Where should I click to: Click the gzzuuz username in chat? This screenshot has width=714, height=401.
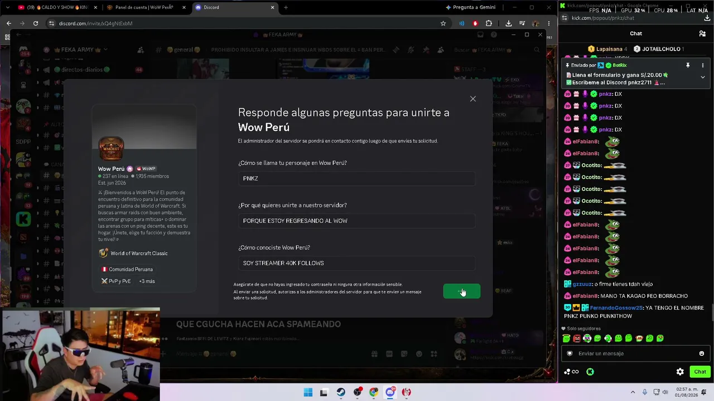(x=582, y=284)
